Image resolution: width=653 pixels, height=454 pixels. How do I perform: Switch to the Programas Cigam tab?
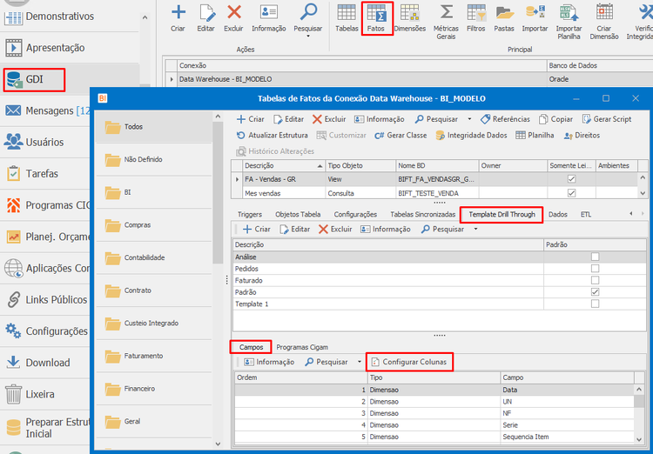pos(302,347)
